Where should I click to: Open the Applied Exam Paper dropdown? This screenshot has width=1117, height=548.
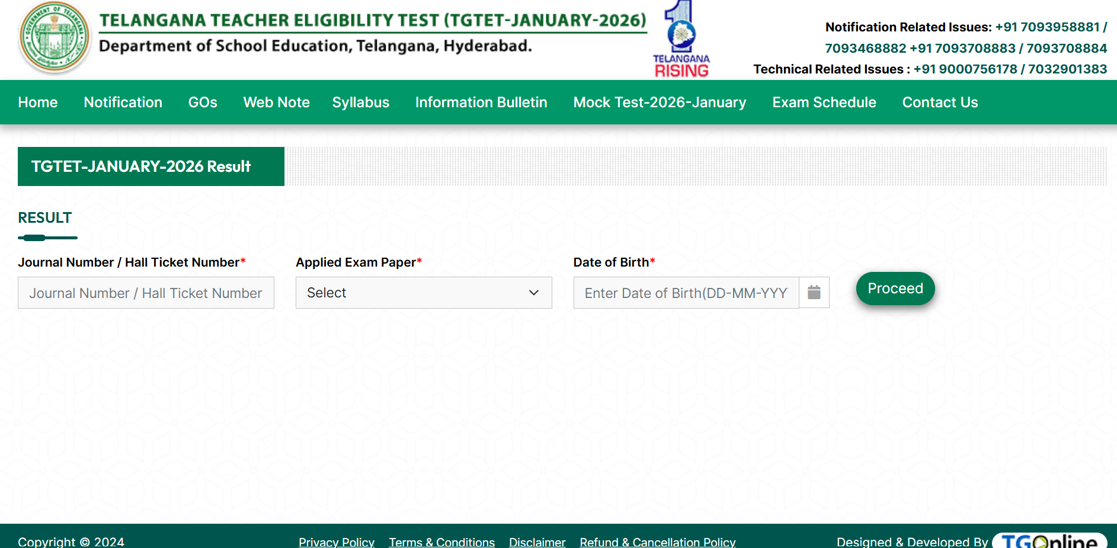pyautogui.click(x=423, y=292)
